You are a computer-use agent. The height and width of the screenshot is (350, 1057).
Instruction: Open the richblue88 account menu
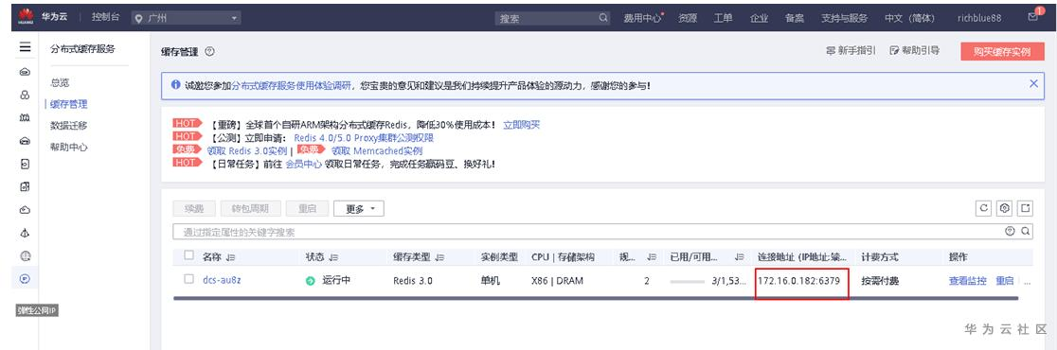coord(979,18)
